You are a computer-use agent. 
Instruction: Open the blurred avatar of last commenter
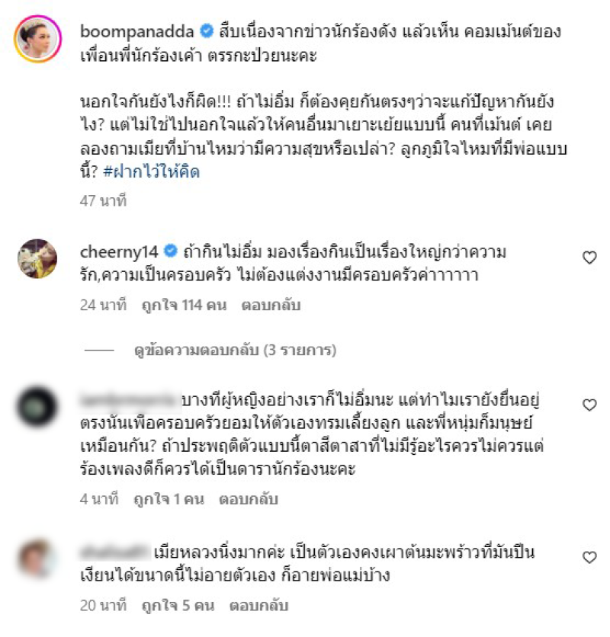37,559
